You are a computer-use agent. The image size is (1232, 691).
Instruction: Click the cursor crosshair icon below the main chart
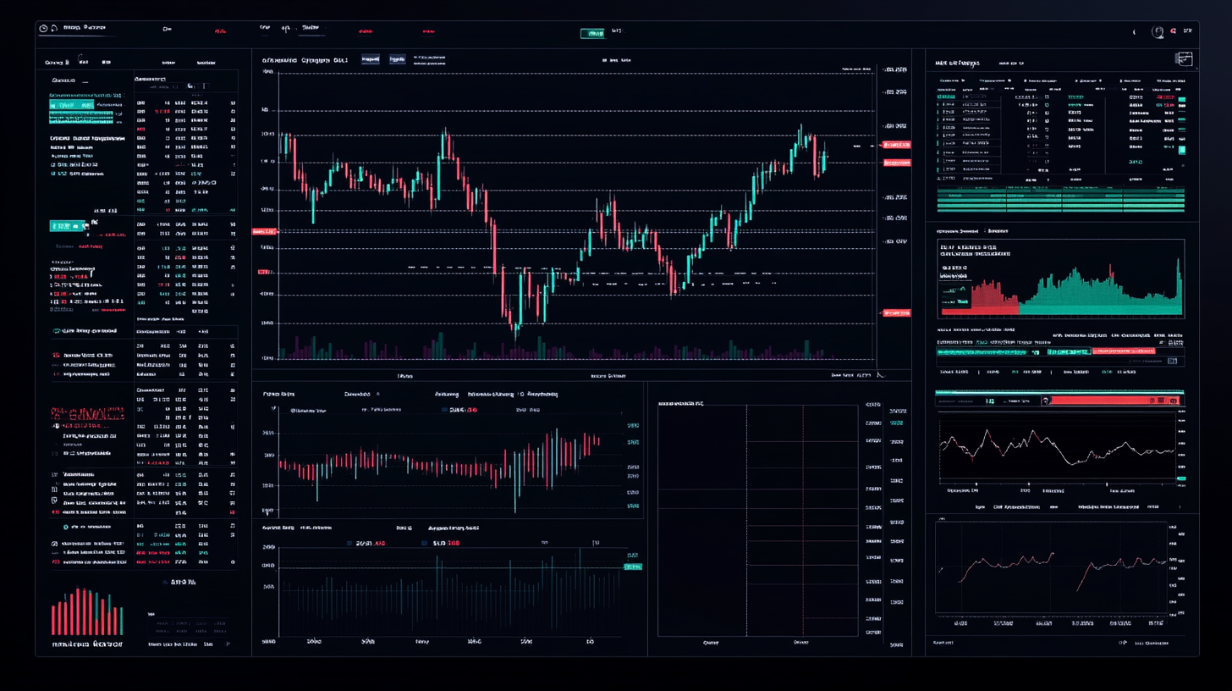click(x=880, y=376)
